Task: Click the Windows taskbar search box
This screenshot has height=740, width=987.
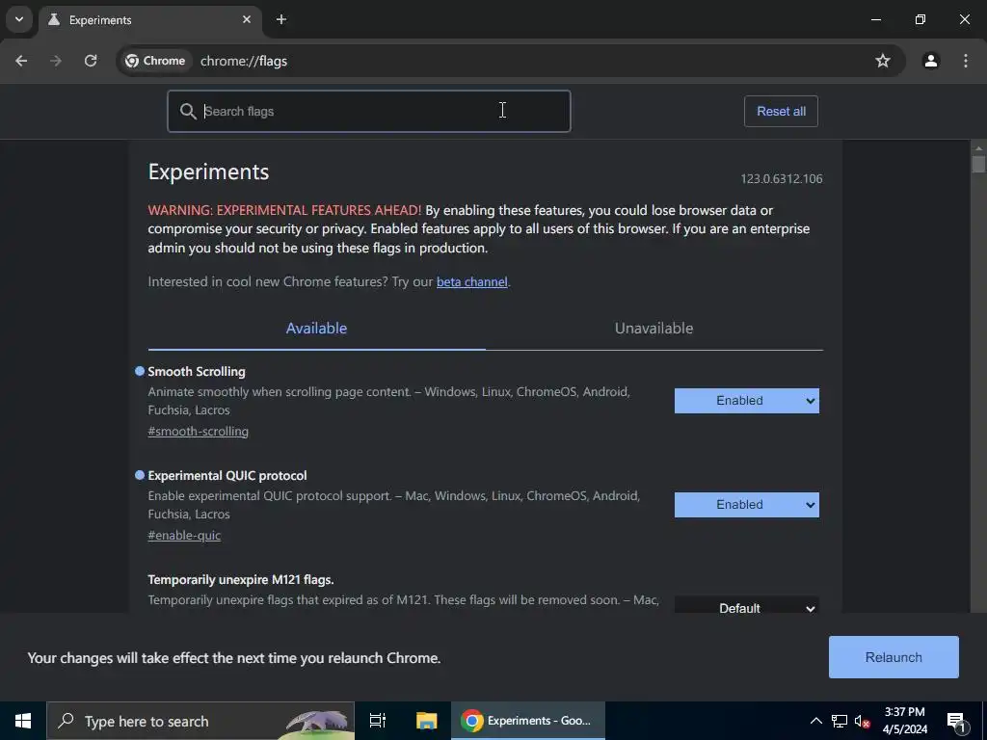Action: (x=200, y=721)
